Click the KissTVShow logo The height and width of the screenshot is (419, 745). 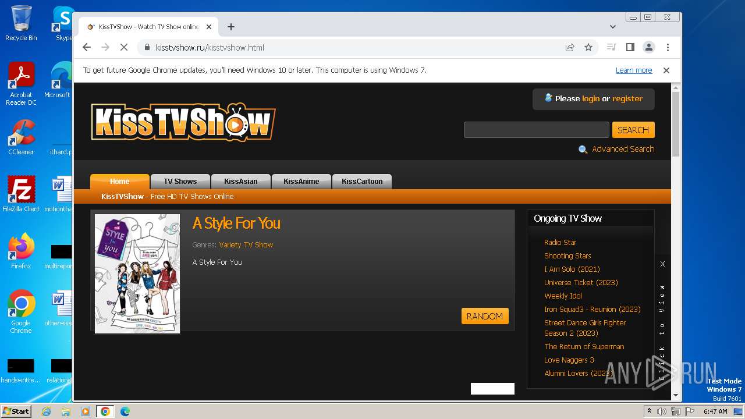click(x=183, y=122)
